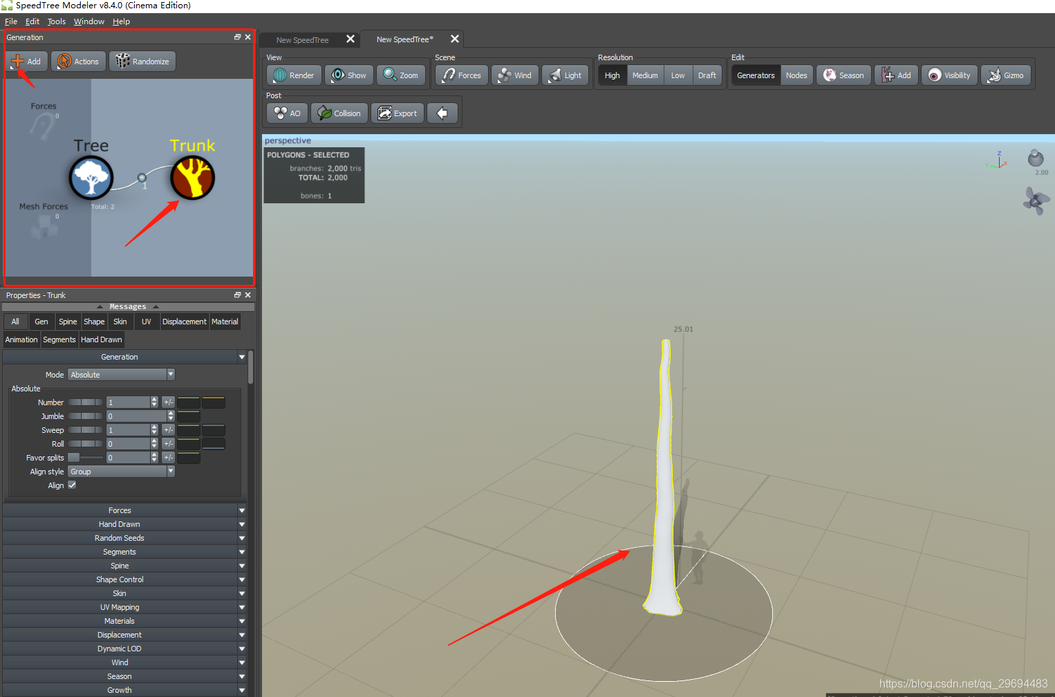This screenshot has width=1055, height=697.
Task: Set resolution to Medium
Action: (x=645, y=75)
